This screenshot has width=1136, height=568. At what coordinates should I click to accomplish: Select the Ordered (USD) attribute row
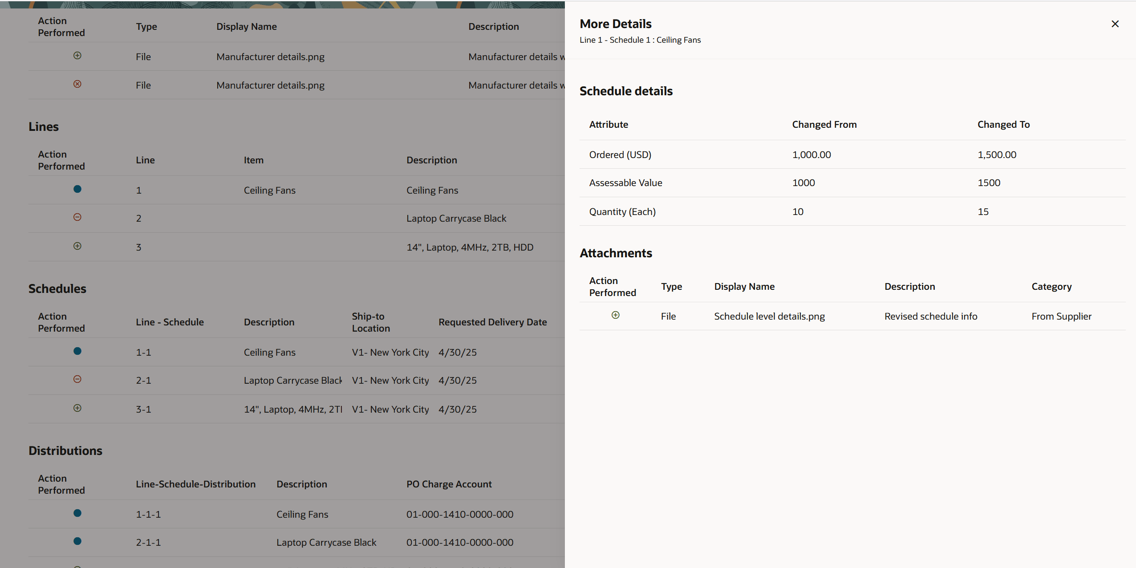(620, 154)
